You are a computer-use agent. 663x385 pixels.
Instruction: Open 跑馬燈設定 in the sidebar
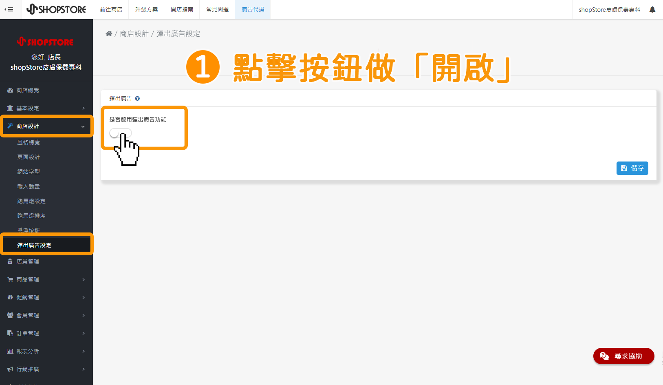pos(31,201)
